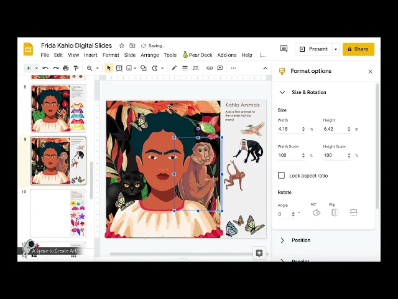
Task: Click the Width stepper arrows
Action: coord(303,129)
